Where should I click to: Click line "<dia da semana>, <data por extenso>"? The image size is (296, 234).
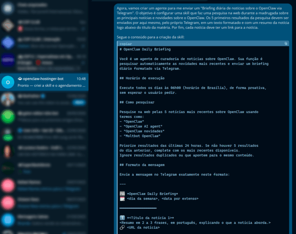click(x=163, y=199)
